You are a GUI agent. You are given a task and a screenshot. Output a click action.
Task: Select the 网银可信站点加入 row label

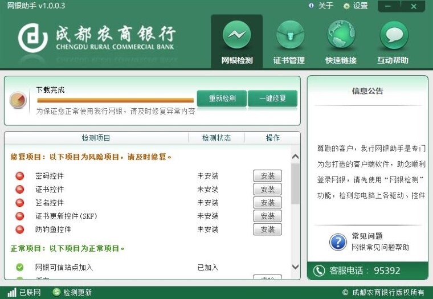(64, 267)
